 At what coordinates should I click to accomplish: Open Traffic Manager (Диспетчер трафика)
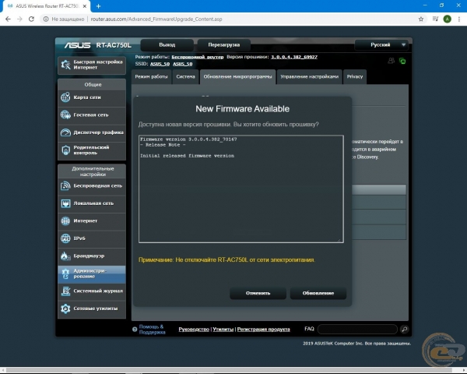coord(92,132)
